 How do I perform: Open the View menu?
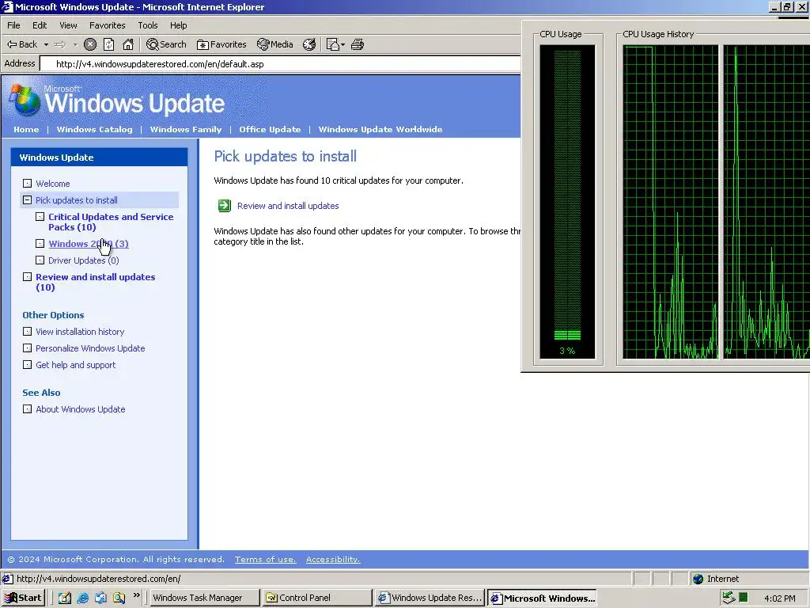(68, 25)
